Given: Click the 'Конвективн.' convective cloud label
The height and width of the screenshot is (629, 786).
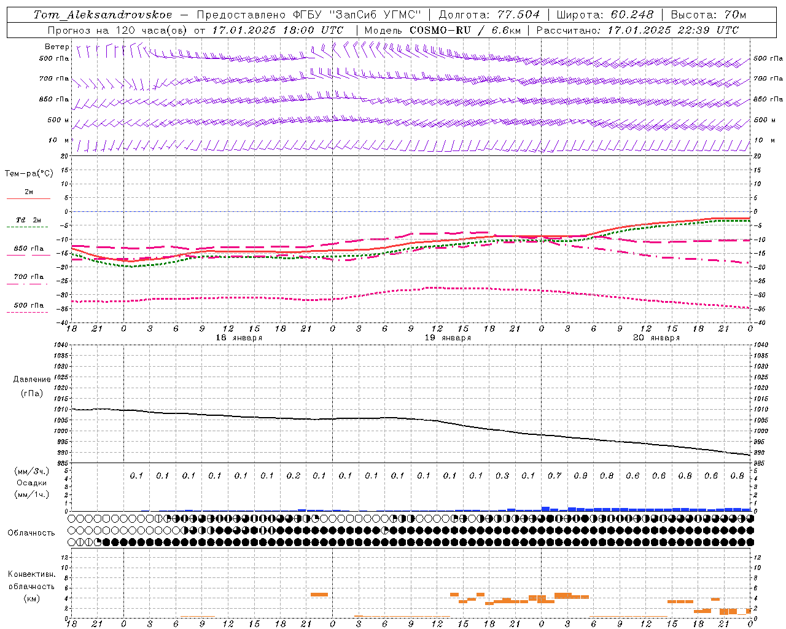Looking at the screenshot, I should tap(31, 574).
